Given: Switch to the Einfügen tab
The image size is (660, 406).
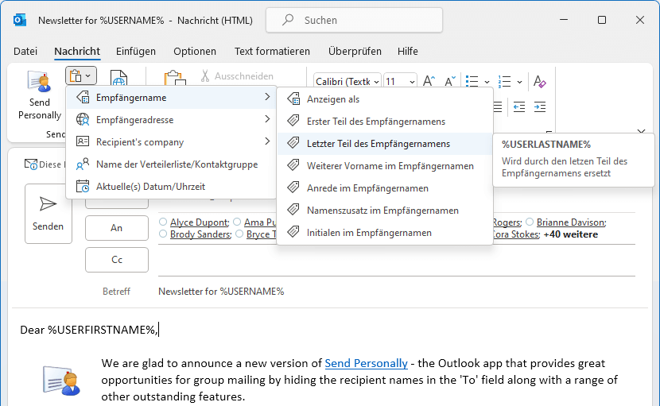Looking at the screenshot, I should point(136,52).
